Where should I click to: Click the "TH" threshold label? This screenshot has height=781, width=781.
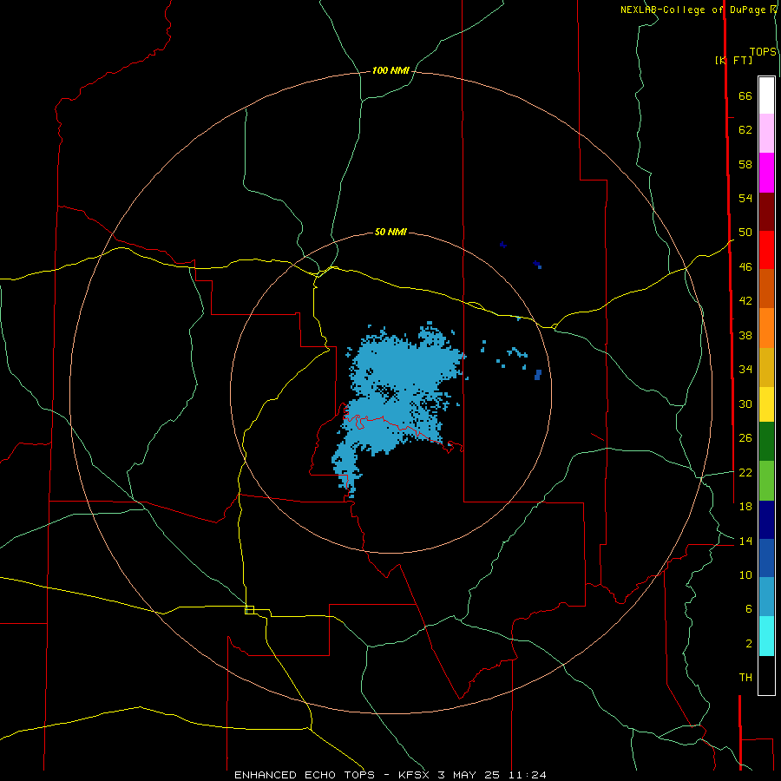pyautogui.click(x=745, y=678)
